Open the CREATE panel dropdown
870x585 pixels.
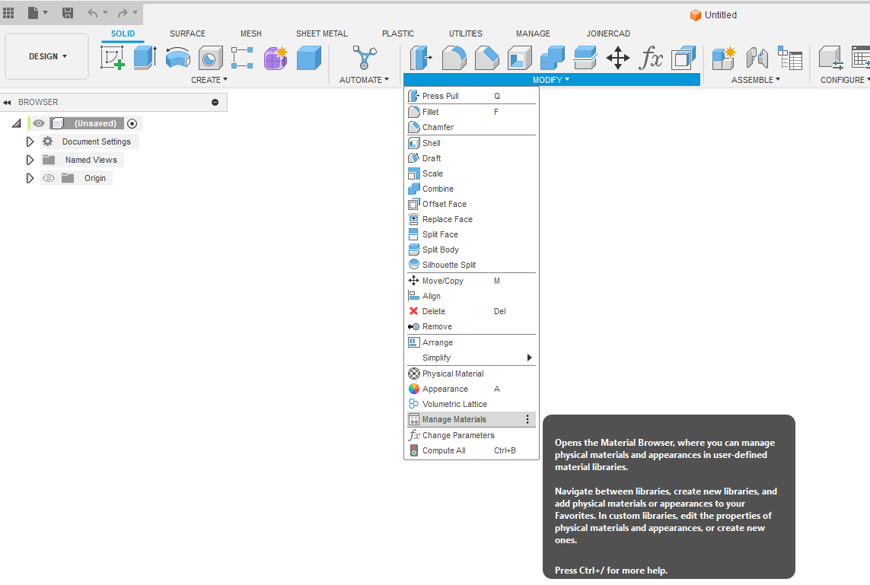coord(209,80)
